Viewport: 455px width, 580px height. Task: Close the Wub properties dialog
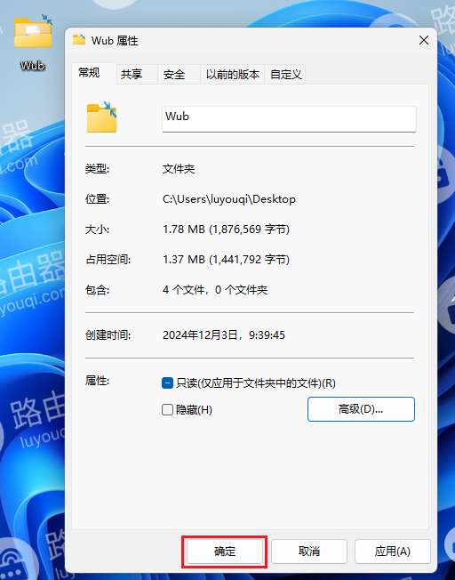pos(424,40)
